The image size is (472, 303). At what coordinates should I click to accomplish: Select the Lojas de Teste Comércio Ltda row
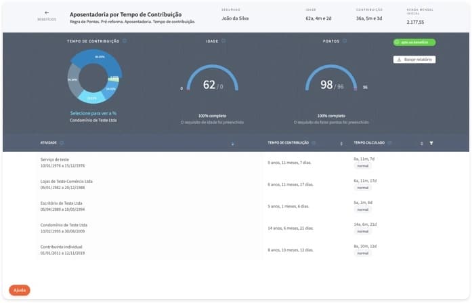tap(135, 184)
